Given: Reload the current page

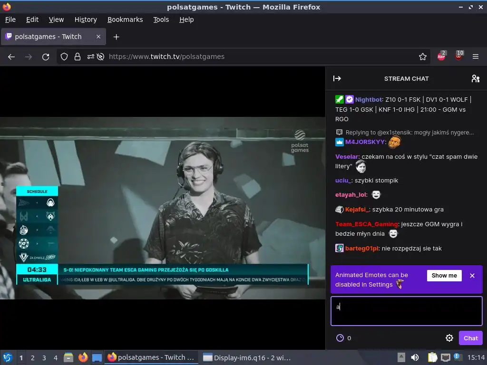Looking at the screenshot, I should [46, 57].
